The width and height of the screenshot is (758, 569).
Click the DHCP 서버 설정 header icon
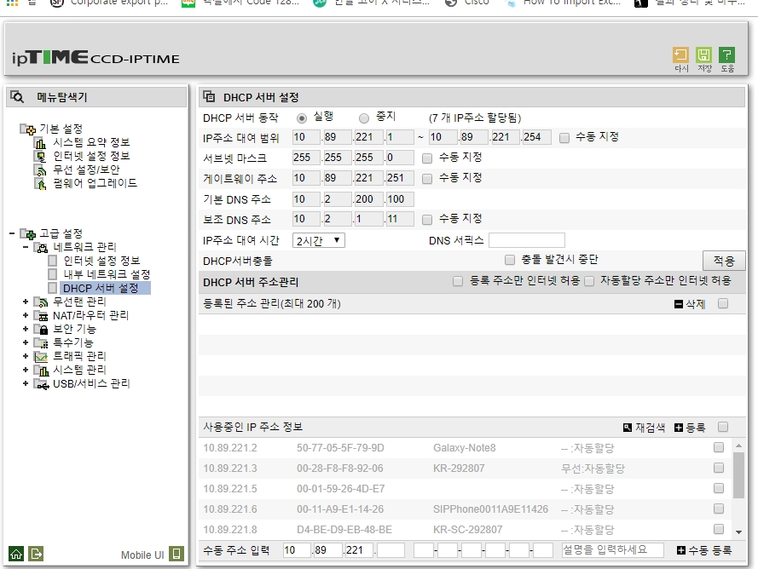pos(209,96)
